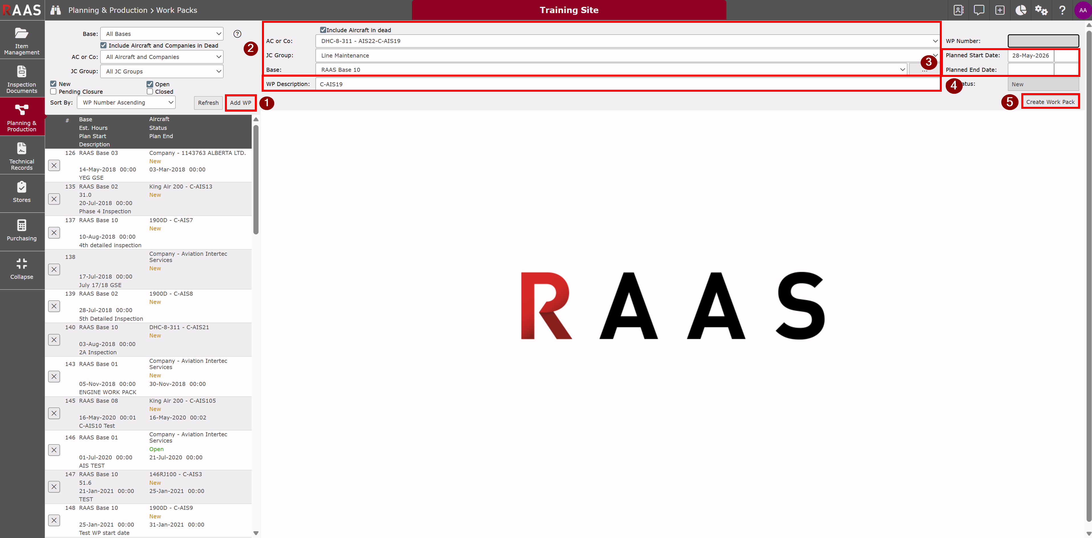This screenshot has height=538, width=1092.
Task: Expand All Aircraft and Companies dropdown
Action: point(162,57)
